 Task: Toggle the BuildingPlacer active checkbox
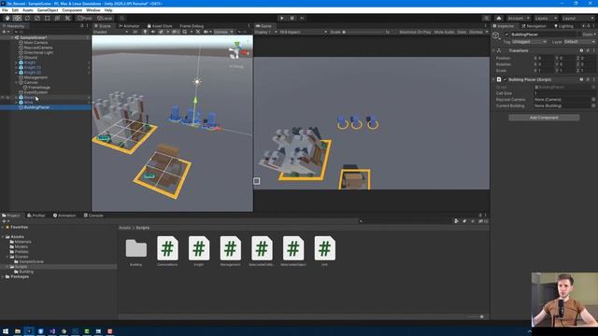click(x=506, y=35)
